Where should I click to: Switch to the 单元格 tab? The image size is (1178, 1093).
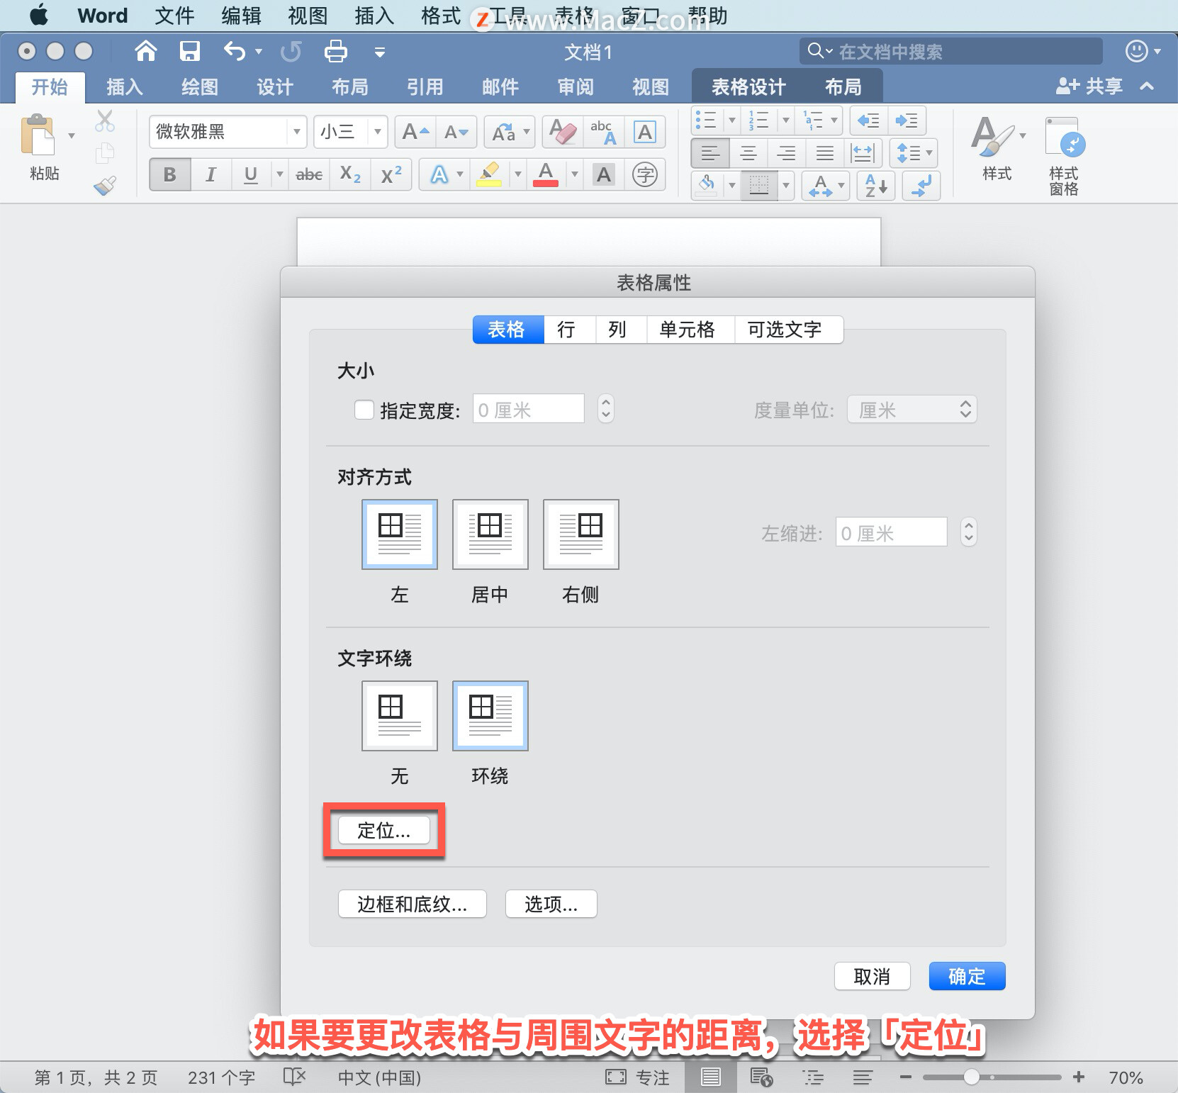pyautogui.click(x=690, y=330)
